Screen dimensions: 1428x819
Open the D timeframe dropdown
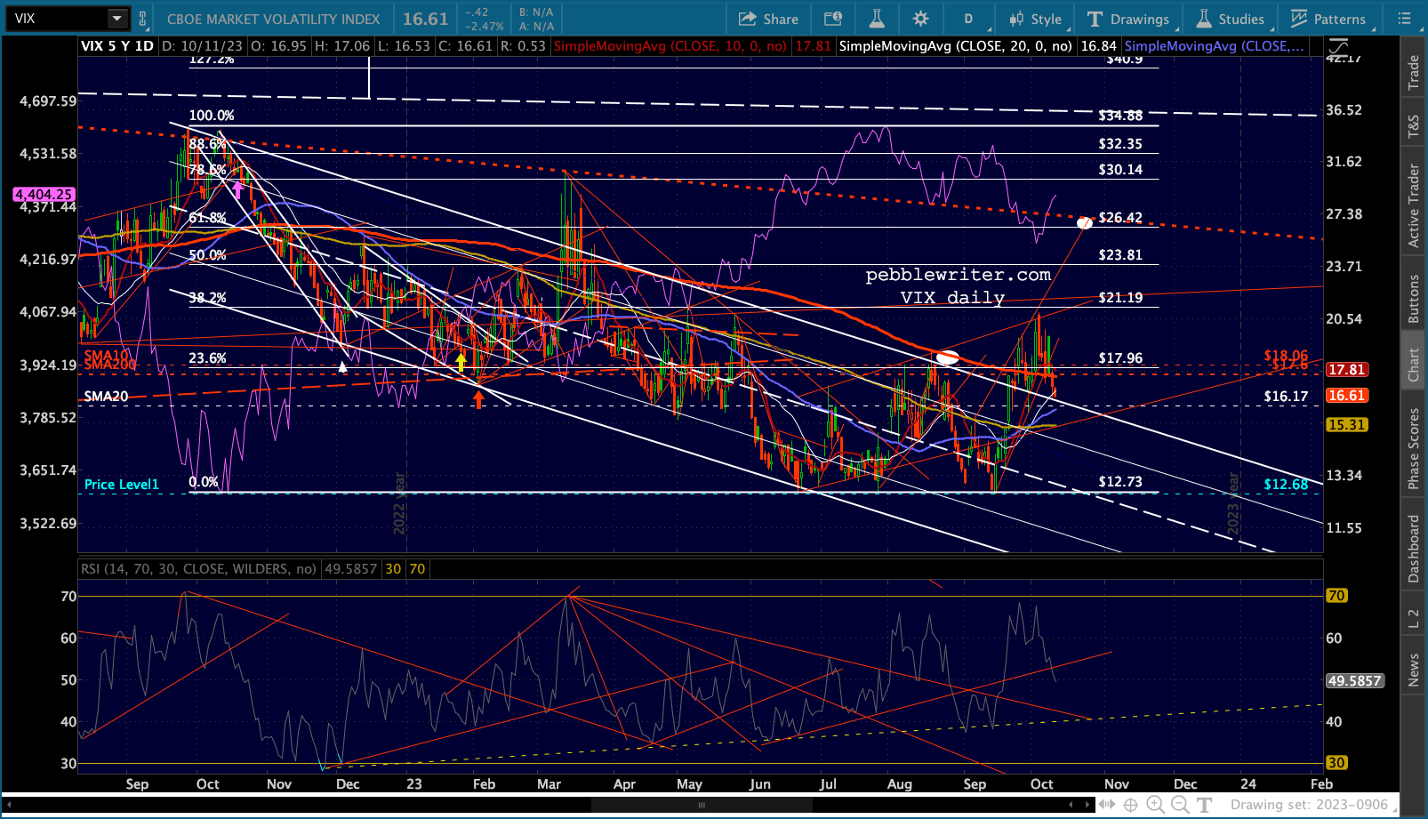click(968, 19)
